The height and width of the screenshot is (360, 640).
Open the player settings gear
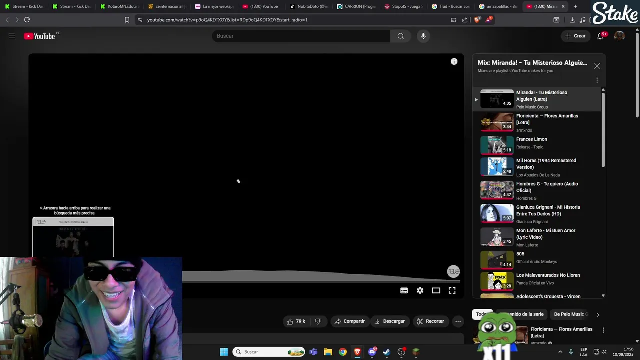[420, 290]
